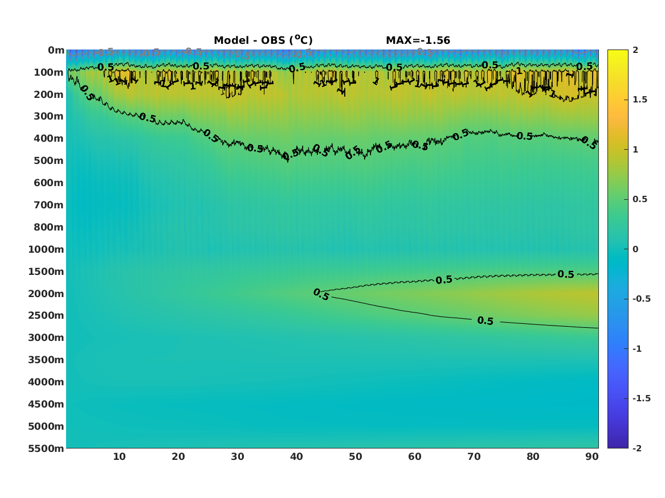
Task: Select the colorbar tick label '1.5'
Action: [x=640, y=100]
